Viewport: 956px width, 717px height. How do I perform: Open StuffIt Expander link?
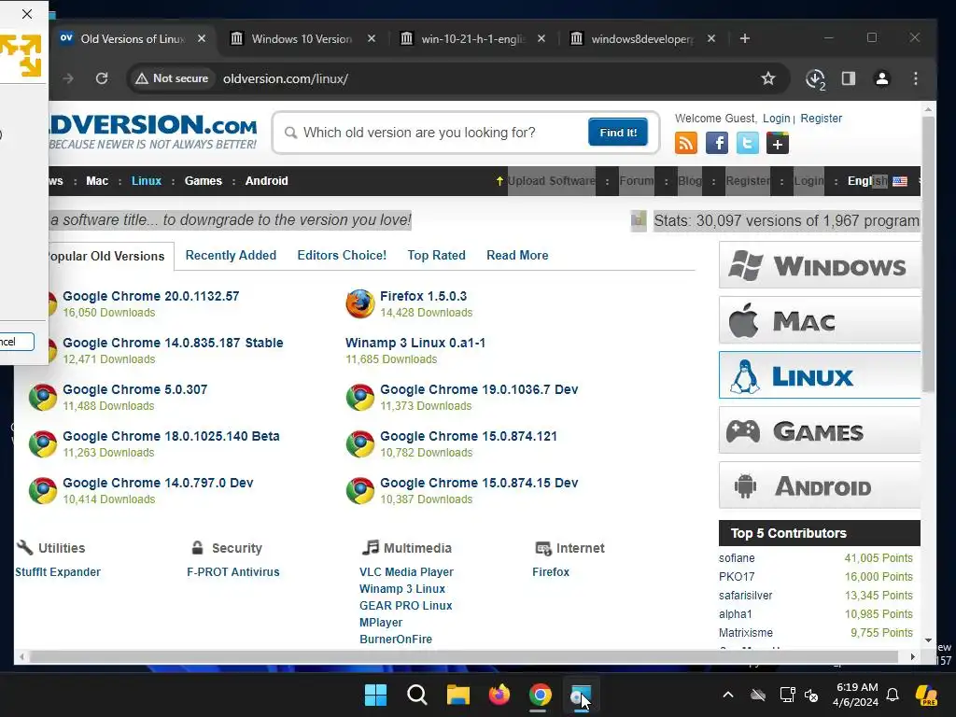[58, 572]
